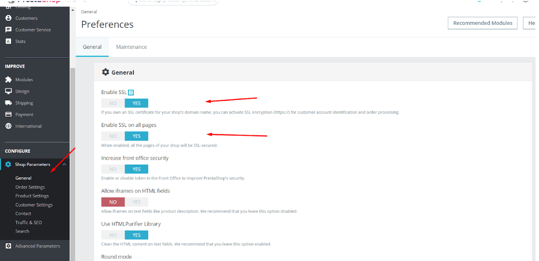Click the sidebar vertical scrollbar thumb
This screenshot has height=261, width=539.
coord(73,164)
